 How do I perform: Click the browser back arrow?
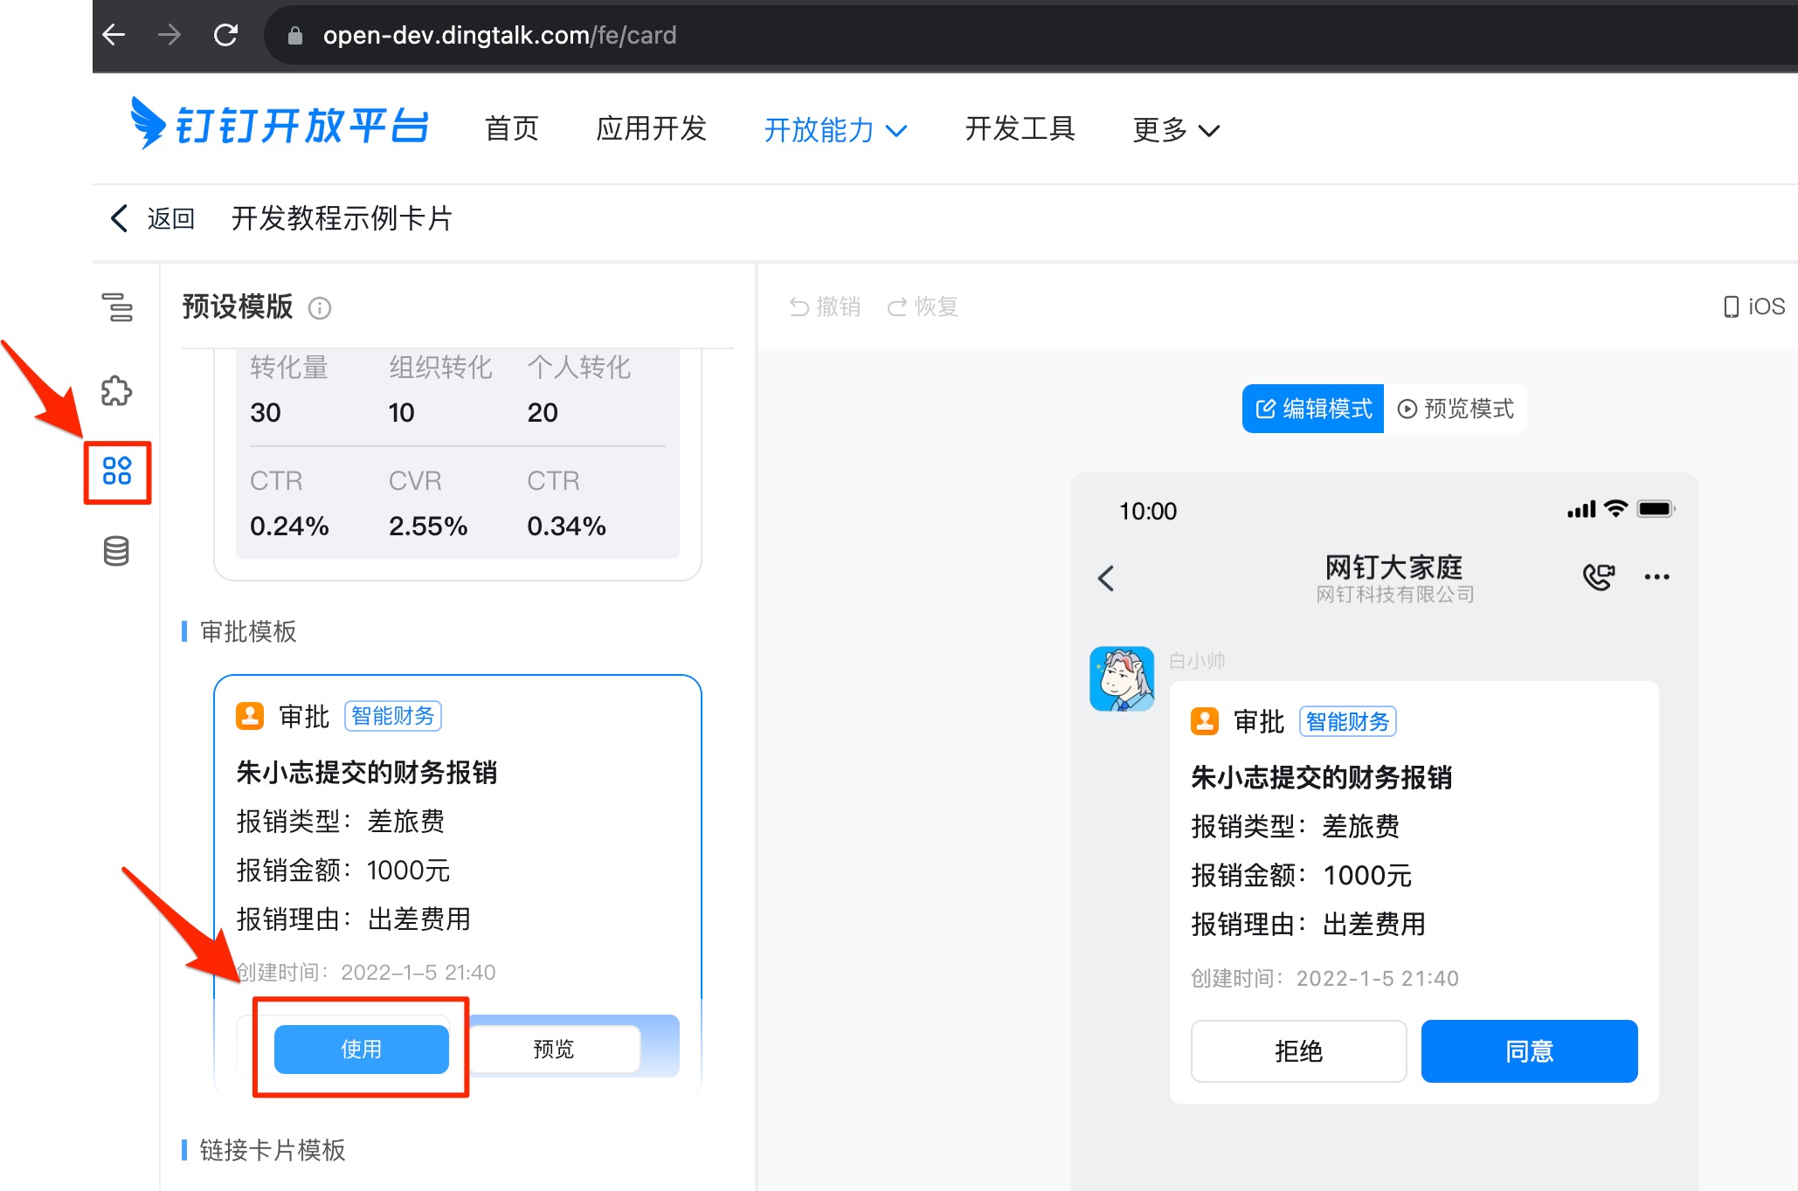[x=114, y=35]
